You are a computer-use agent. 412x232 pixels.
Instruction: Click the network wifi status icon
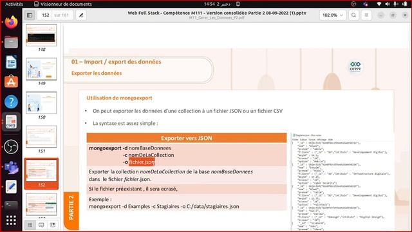pyautogui.click(x=379, y=4)
